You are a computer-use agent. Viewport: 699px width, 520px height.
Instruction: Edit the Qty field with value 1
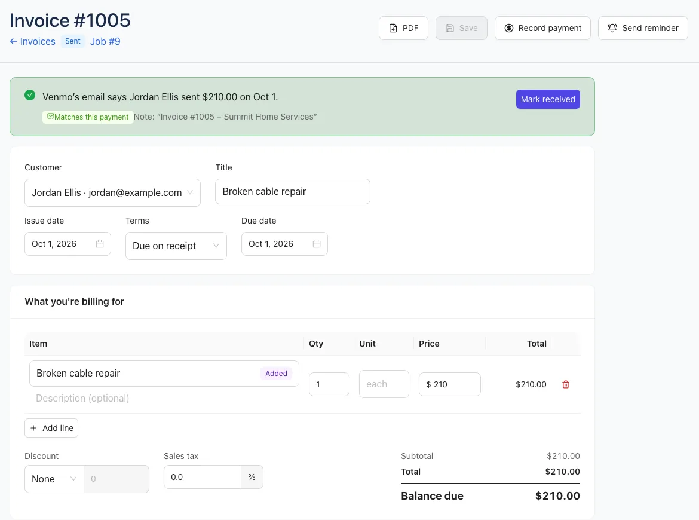(x=329, y=384)
